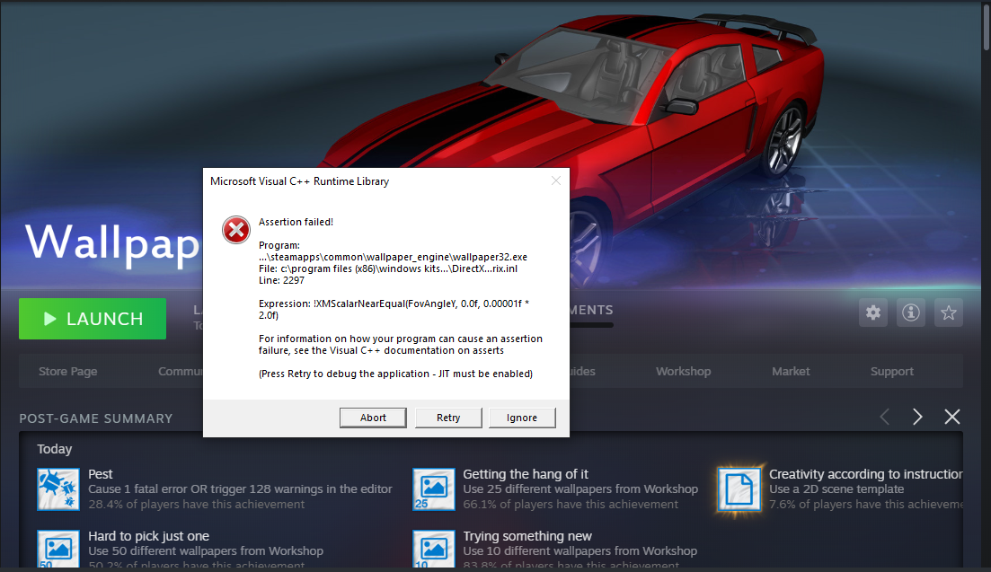Open the Store Page tab
This screenshot has height=572, width=991.
tap(68, 371)
